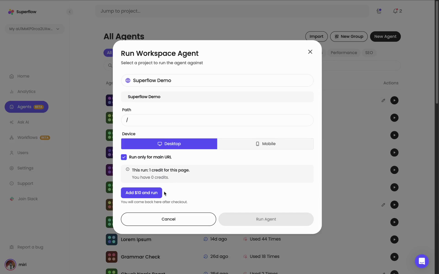Click the Superflow logo
This screenshot has width=439, height=274.
pos(22,12)
